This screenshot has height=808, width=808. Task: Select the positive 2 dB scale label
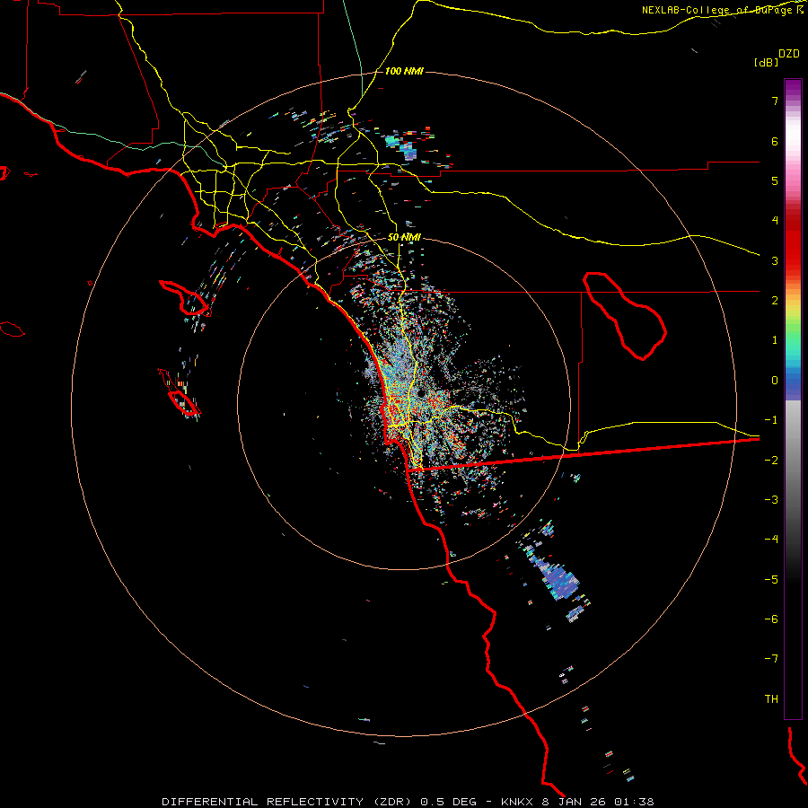[x=775, y=301]
